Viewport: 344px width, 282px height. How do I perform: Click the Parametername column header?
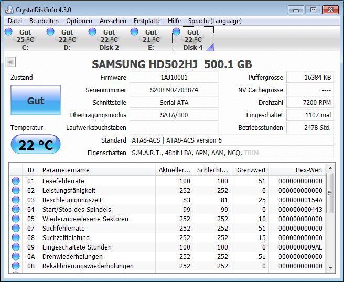[97, 170]
